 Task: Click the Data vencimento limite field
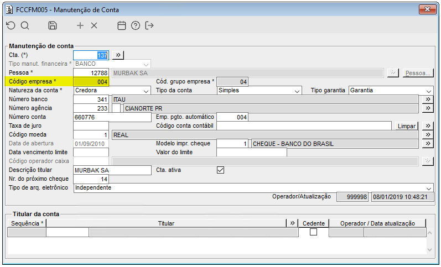tap(91, 153)
